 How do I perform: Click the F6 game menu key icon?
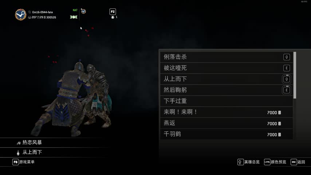click(x=15, y=162)
